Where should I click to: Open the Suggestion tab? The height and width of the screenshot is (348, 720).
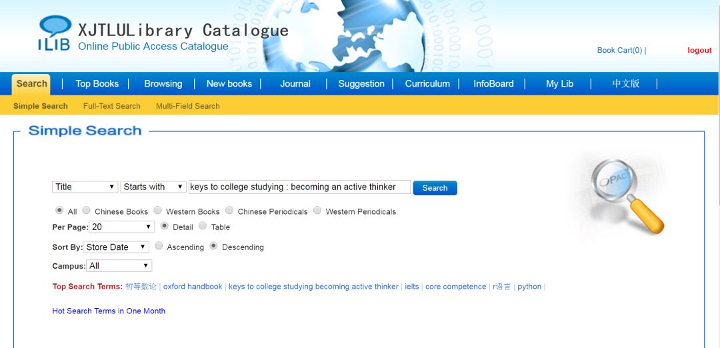pos(361,84)
